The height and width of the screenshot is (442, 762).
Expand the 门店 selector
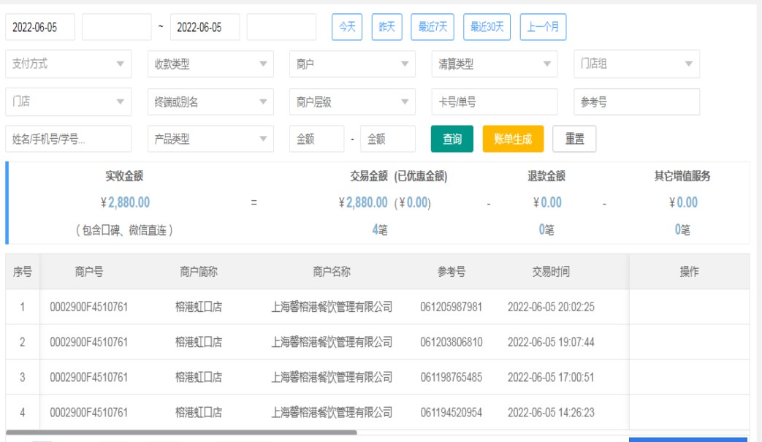68,102
